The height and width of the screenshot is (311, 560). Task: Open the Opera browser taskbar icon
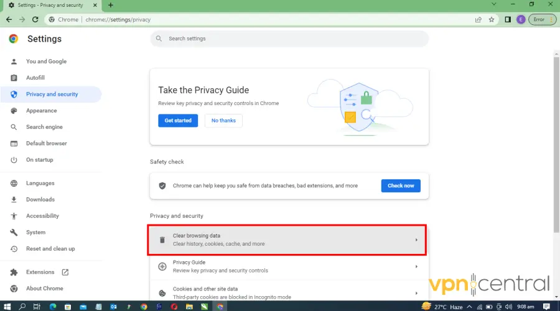click(x=174, y=307)
